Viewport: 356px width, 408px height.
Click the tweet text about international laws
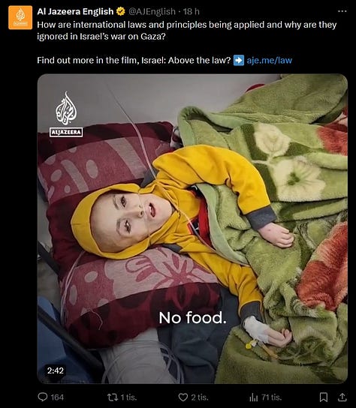click(186, 31)
